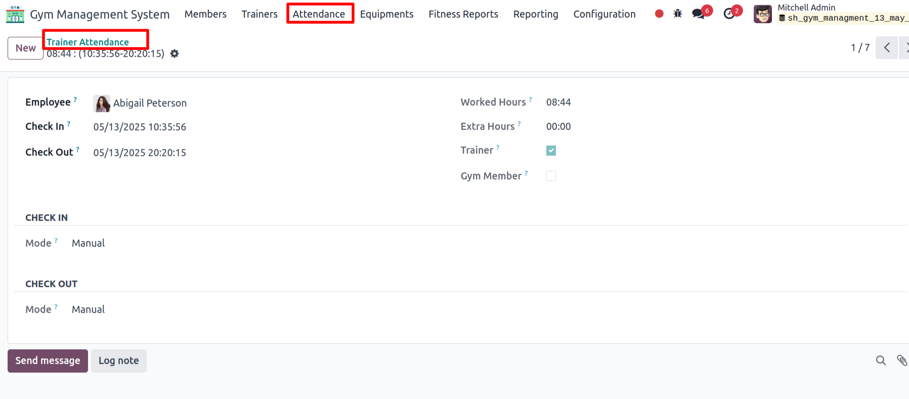
Task: Click the Check Out Mode value Manual
Action: pyautogui.click(x=88, y=309)
